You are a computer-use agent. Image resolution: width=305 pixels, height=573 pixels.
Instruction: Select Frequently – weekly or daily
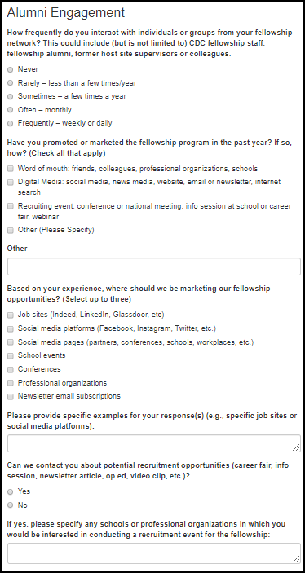(x=11, y=124)
